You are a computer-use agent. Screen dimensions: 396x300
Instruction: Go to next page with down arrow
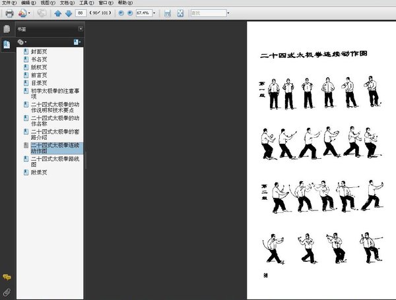(68, 13)
